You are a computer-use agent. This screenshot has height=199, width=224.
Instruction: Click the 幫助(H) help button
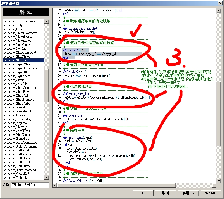pos(211,193)
